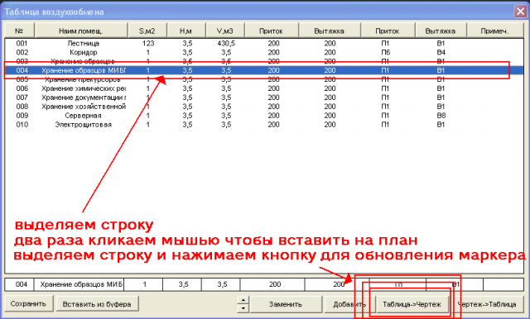The image size is (530, 319).
Task: Sort by the Наим.помещ. column header
Action: 81,31
